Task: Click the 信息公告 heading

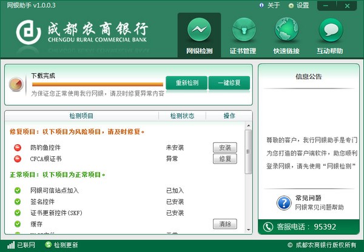Action: (309, 76)
